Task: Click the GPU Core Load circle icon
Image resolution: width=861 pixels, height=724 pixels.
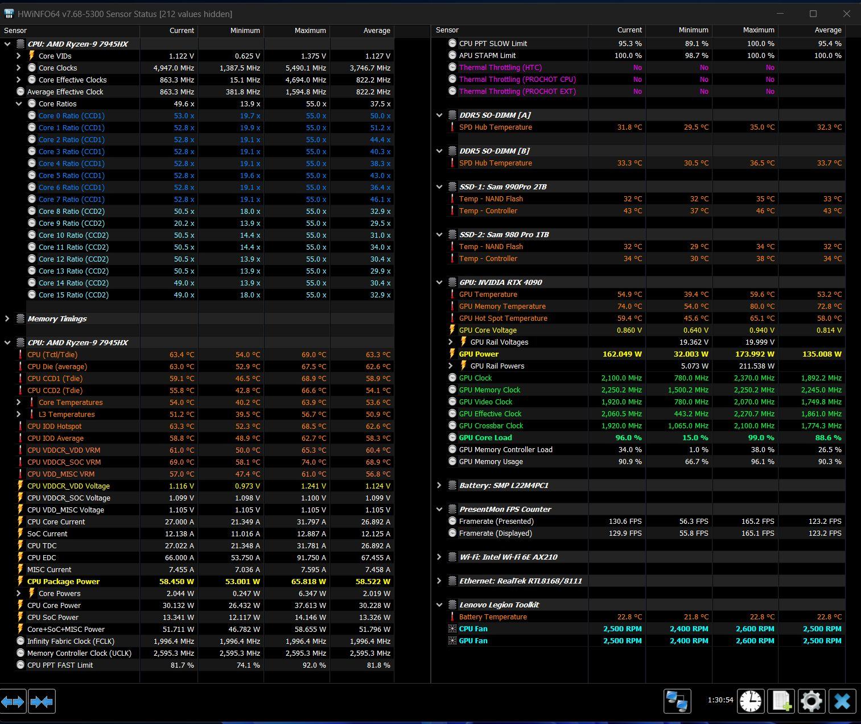Action: coord(452,437)
